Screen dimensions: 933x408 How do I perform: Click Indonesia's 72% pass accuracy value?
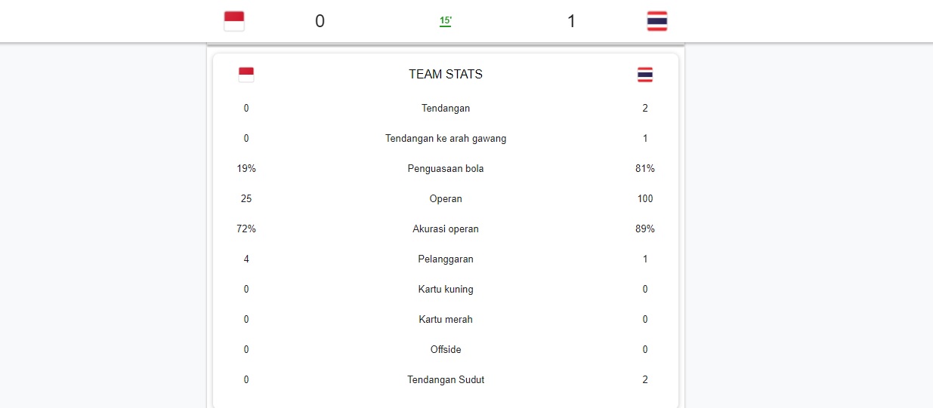[246, 229]
